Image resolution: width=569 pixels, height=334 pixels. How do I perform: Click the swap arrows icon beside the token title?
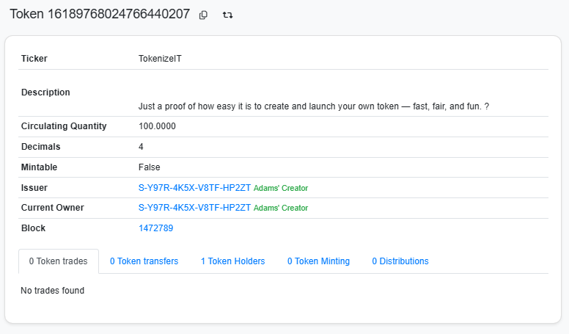click(227, 15)
